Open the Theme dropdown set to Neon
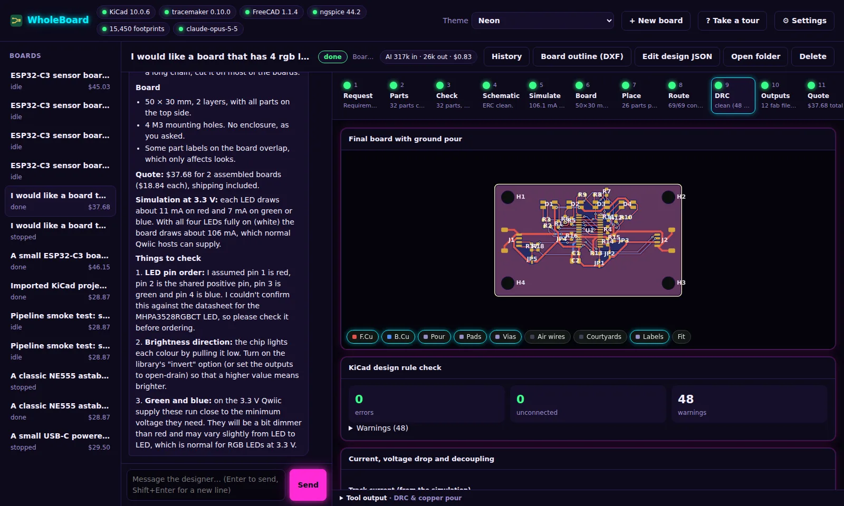Viewport: 844px width, 506px height. click(x=542, y=21)
